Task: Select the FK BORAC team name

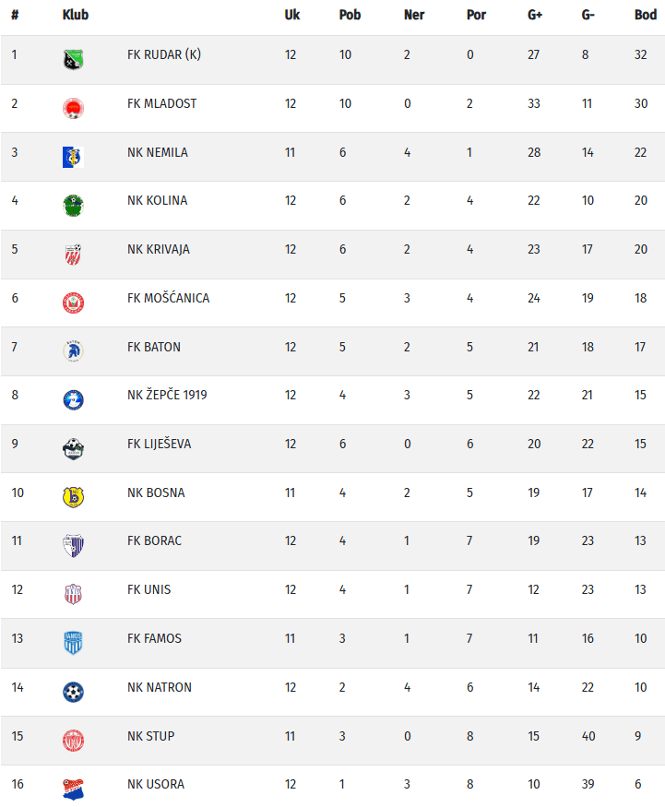Action: (x=154, y=540)
